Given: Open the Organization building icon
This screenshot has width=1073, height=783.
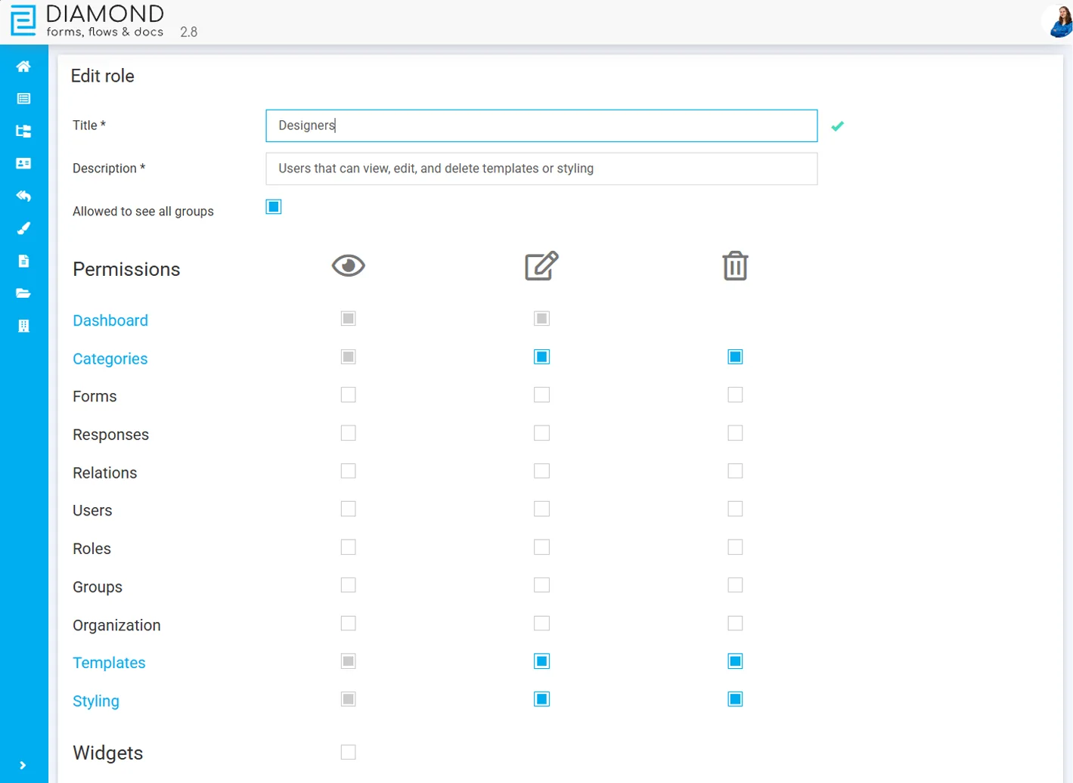Looking at the screenshot, I should [24, 326].
